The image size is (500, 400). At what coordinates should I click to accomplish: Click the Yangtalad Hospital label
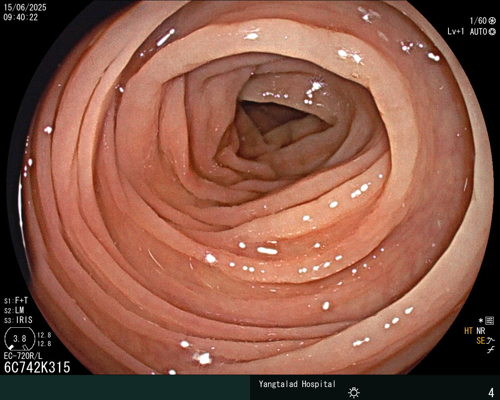297,384
